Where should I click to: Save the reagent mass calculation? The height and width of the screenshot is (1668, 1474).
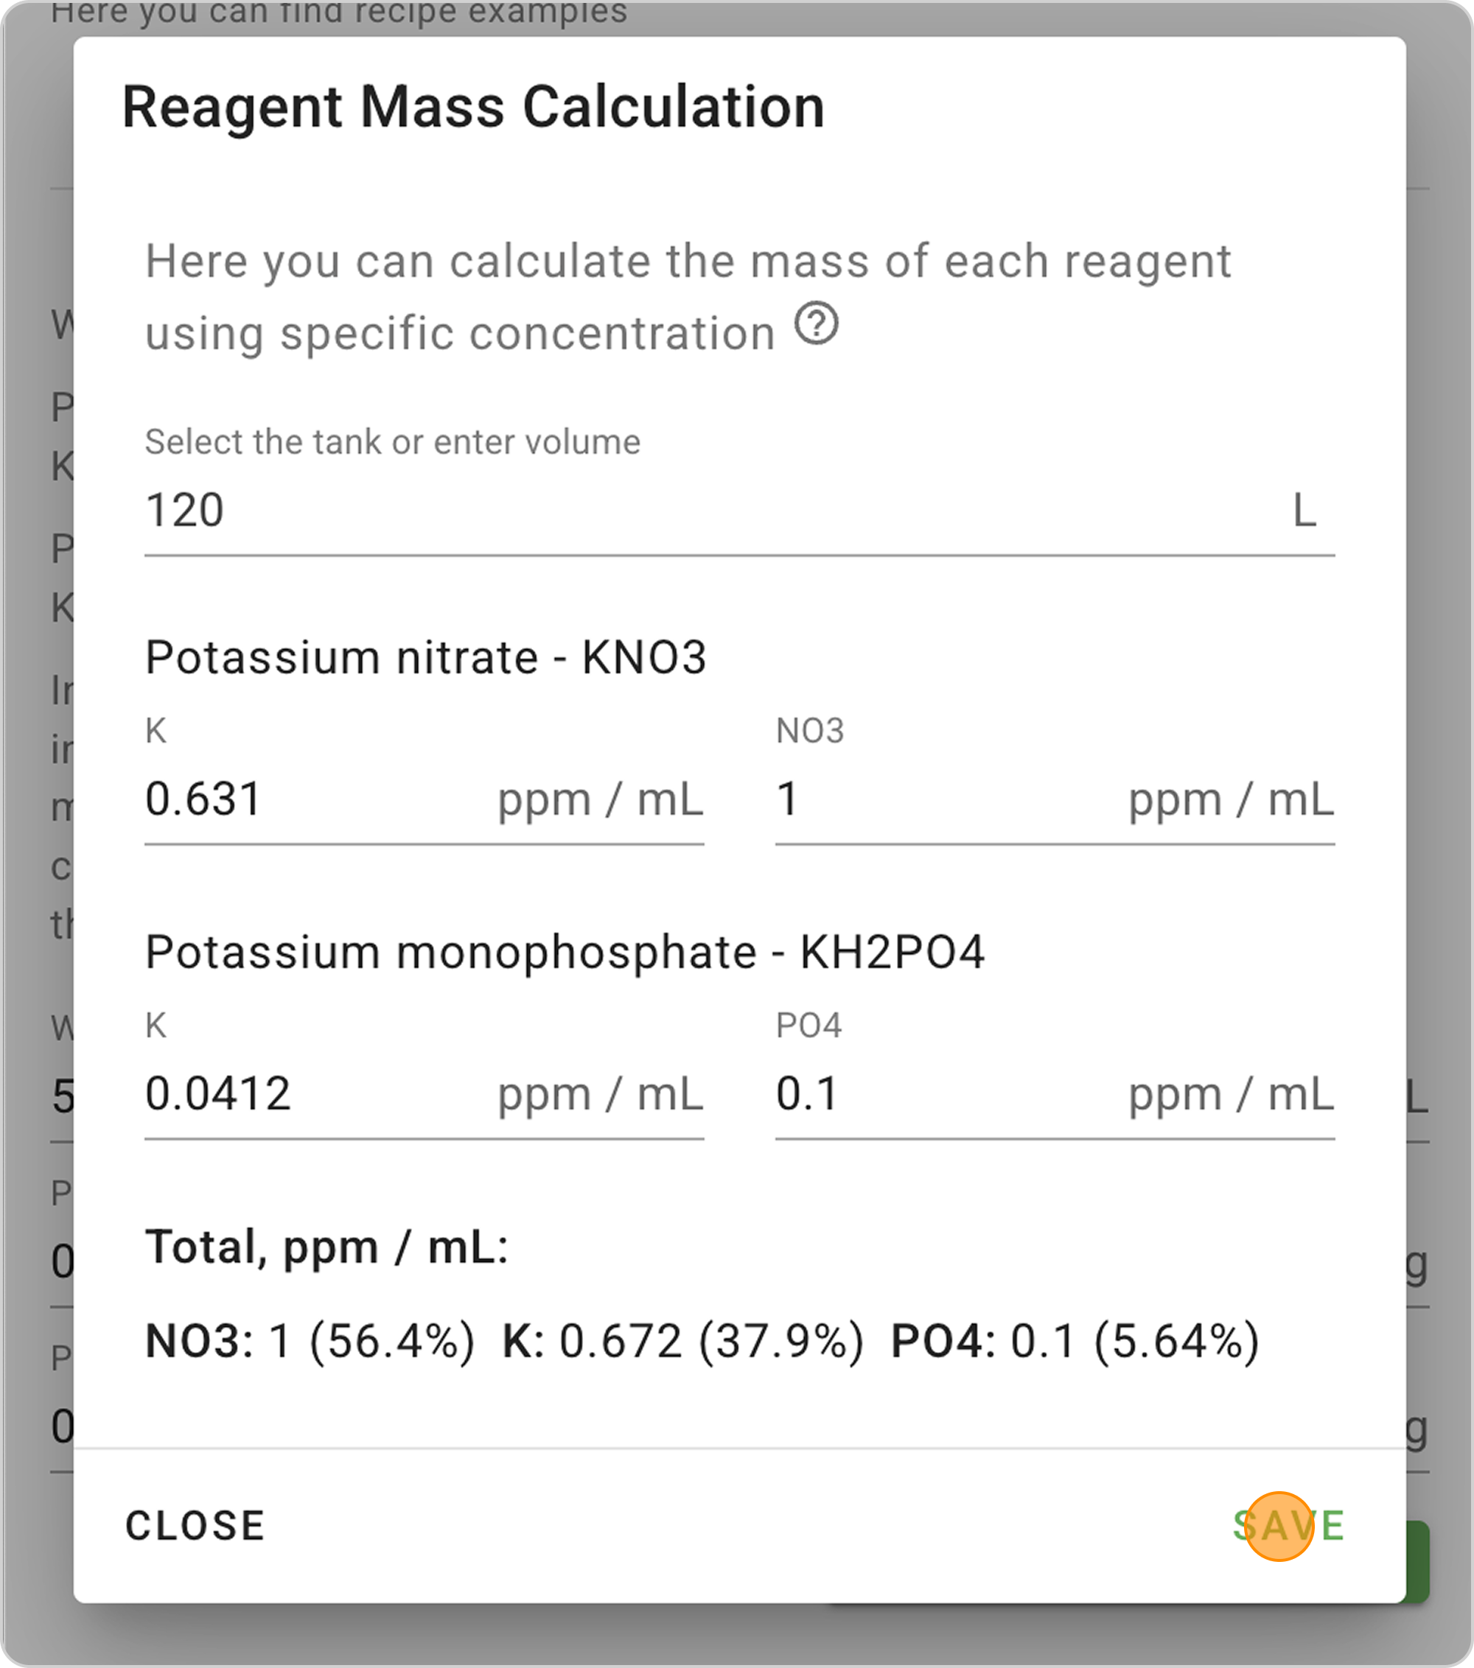(x=1288, y=1525)
